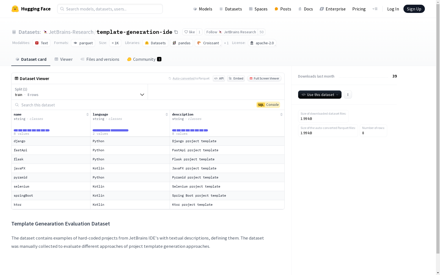This screenshot has height=275, width=440.
Task: Expand the Use this dataset dropdown
Action: pyautogui.click(x=320, y=95)
